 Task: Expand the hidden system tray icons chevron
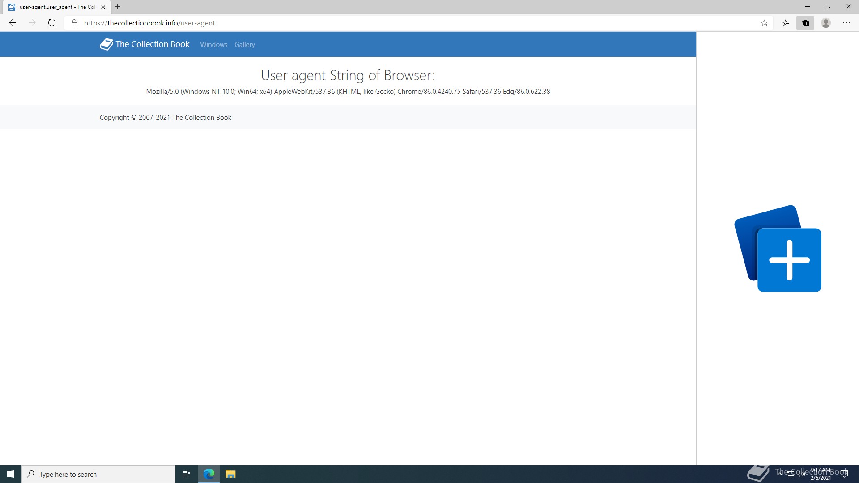point(780,473)
